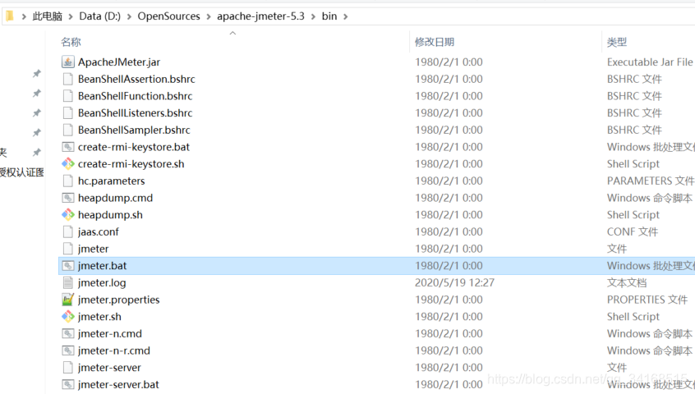Expand the chevron after apache-jmeter-5.3
Image resolution: width=695 pixels, height=394 pixels.
[313, 16]
